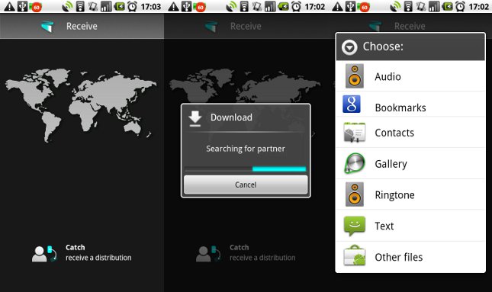Select Bookmarks in Choose list
Screen dimensions: 492x292
410,104
